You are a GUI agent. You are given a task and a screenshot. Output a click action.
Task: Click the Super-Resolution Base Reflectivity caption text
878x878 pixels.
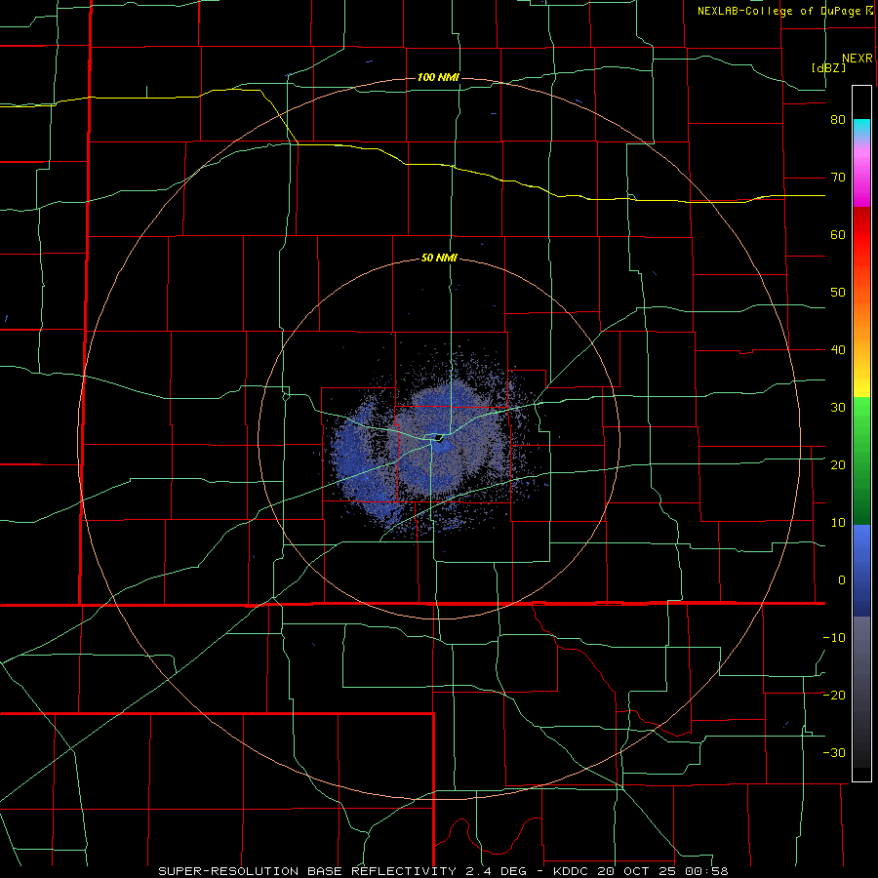443,871
